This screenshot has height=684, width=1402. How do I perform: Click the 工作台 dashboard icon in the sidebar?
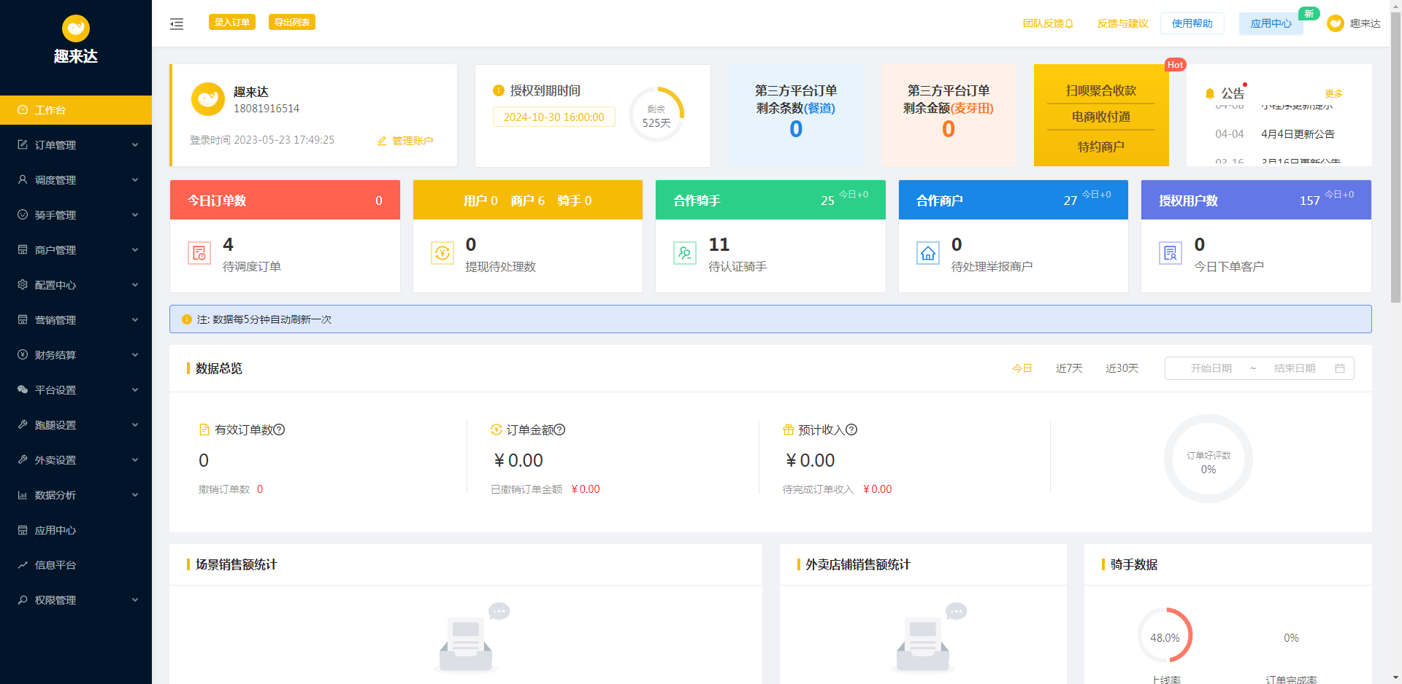pyautogui.click(x=23, y=110)
